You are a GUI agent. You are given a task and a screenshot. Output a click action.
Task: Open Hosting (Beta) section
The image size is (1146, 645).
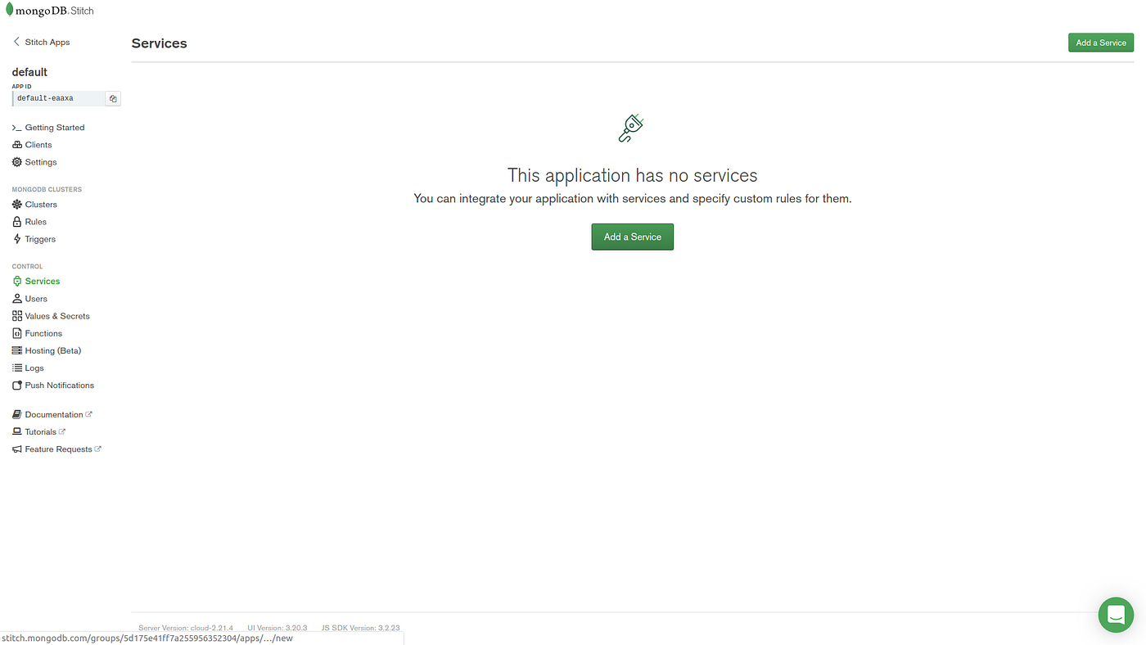point(52,350)
